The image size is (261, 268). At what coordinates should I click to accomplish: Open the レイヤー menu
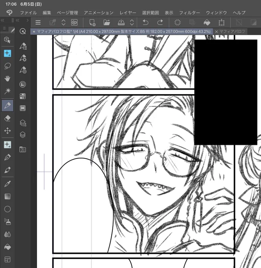click(x=128, y=13)
